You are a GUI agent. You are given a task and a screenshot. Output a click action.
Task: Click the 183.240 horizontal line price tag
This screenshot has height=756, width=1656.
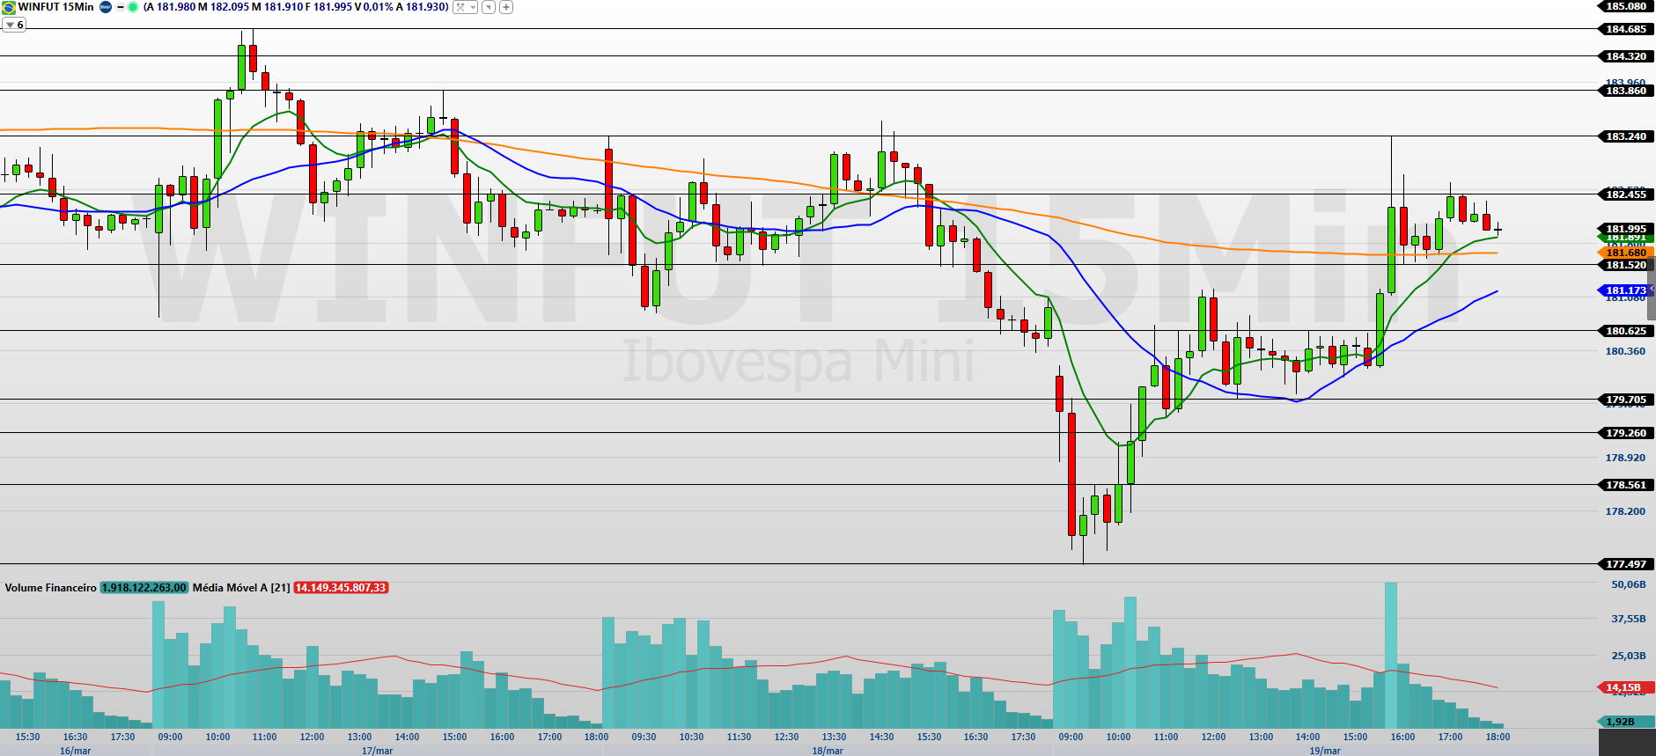click(x=1624, y=136)
